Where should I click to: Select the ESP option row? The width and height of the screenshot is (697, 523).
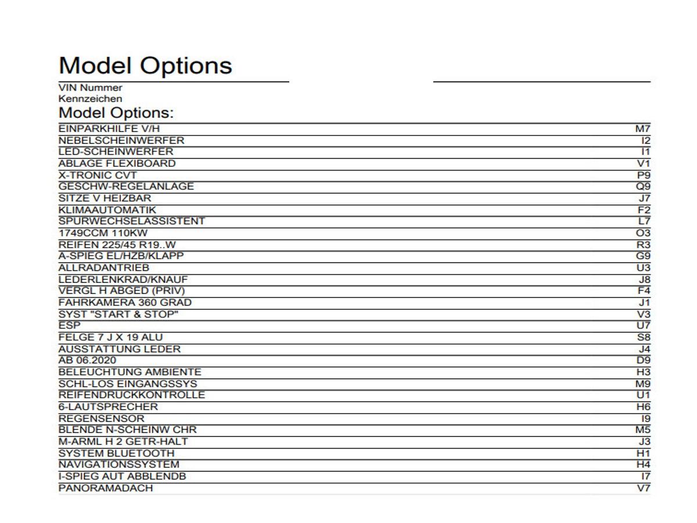354,326
